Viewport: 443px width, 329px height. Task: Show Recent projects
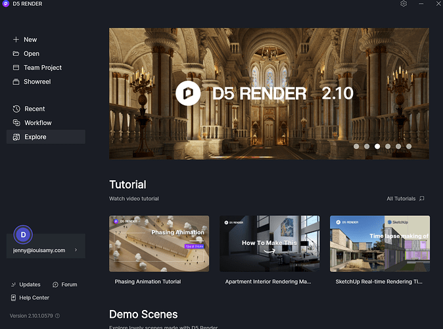click(x=34, y=109)
